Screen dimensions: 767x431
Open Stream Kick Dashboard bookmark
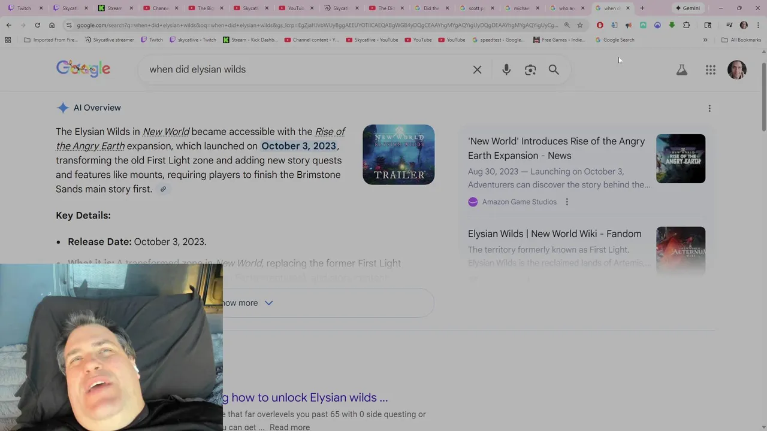[250, 40]
